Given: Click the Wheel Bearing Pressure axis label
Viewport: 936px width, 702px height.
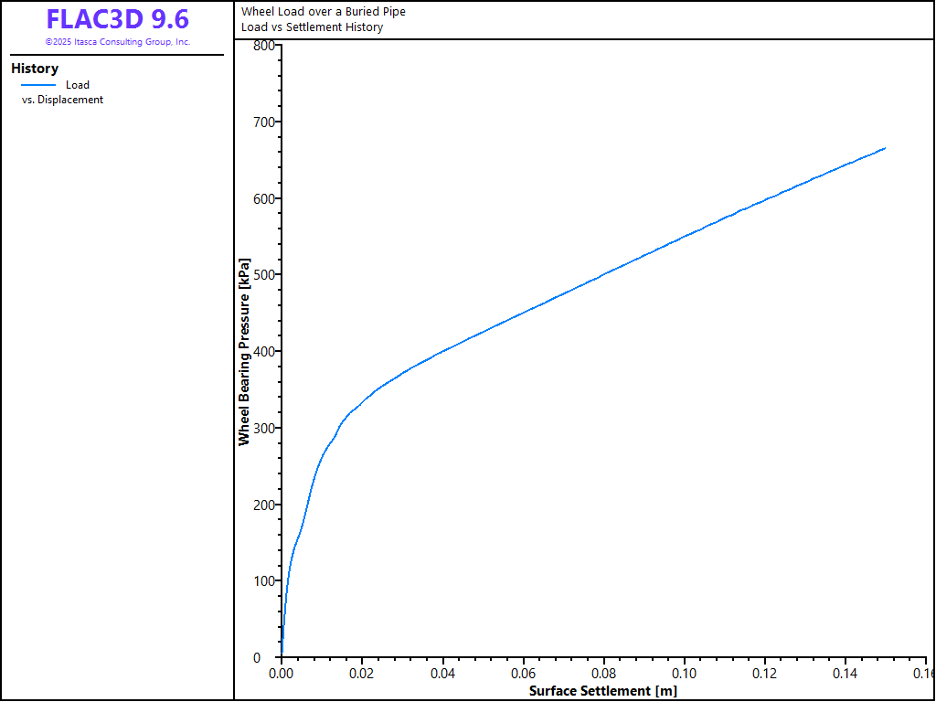Looking at the screenshot, I should point(244,352).
